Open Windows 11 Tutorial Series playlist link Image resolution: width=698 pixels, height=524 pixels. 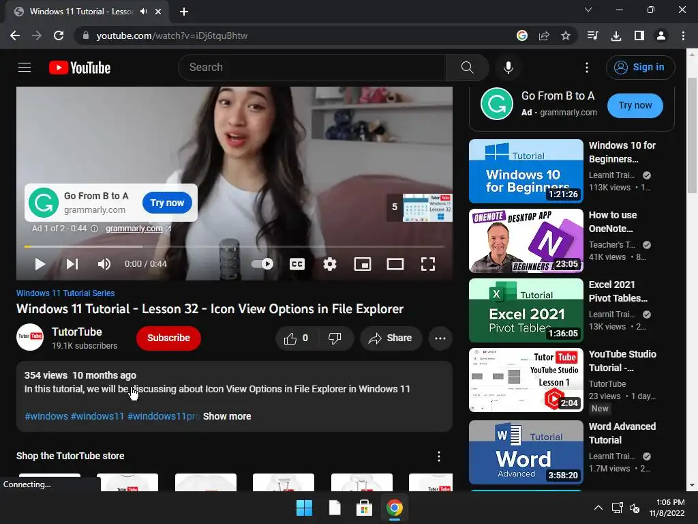click(x=65, y=293)
